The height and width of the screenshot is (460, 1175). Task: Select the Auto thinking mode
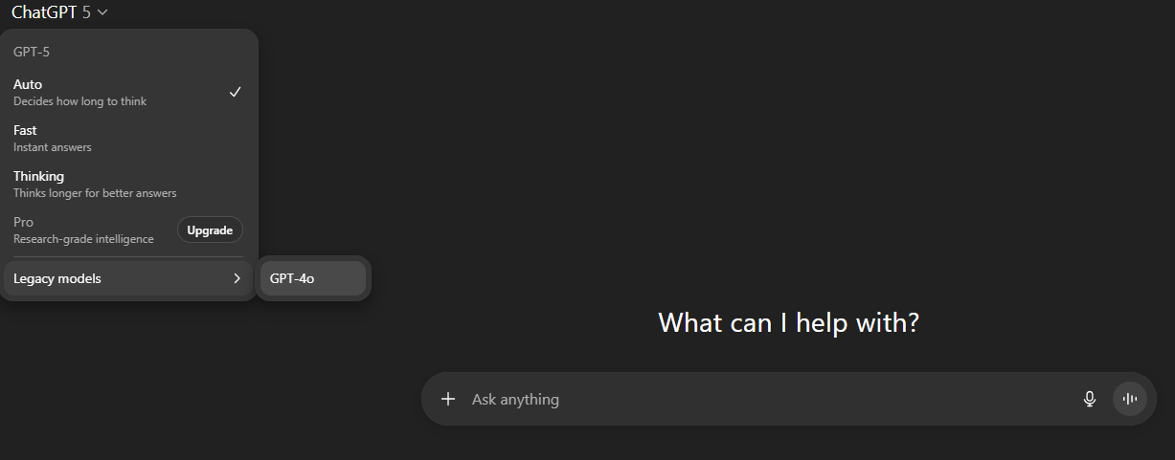pos(28,84)
